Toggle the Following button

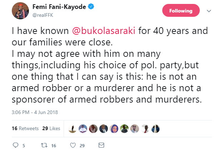coord(181,11)
